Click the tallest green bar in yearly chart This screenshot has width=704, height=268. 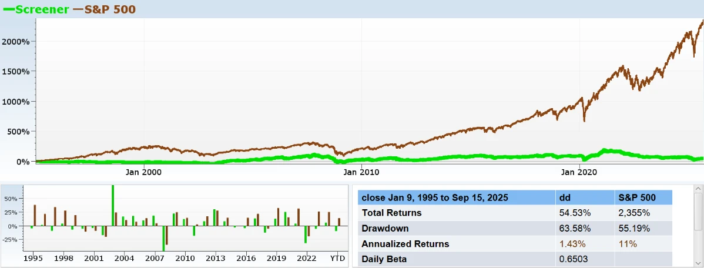[x=112, y=206]
